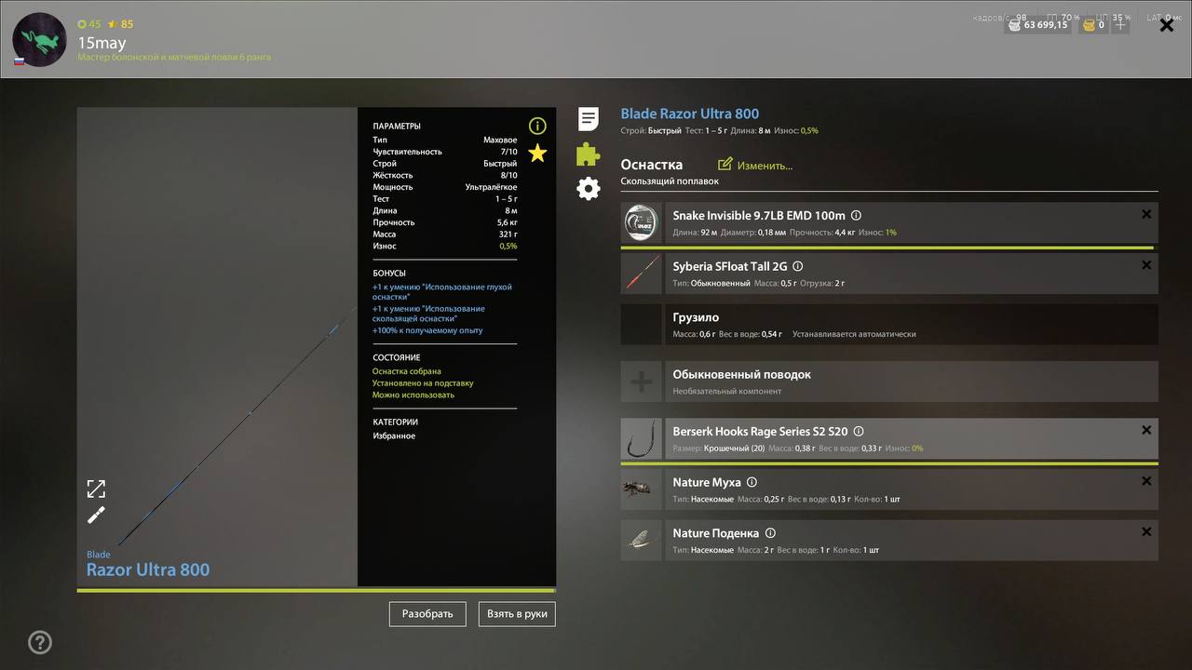This screenshot has width=1192, height=670.
Task: Open the rod description notes tab
Action: (x=589, y=119)
